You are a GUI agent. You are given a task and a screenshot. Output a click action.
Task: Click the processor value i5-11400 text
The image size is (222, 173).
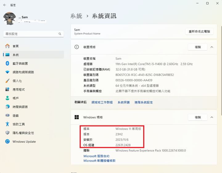coord(154,64)
